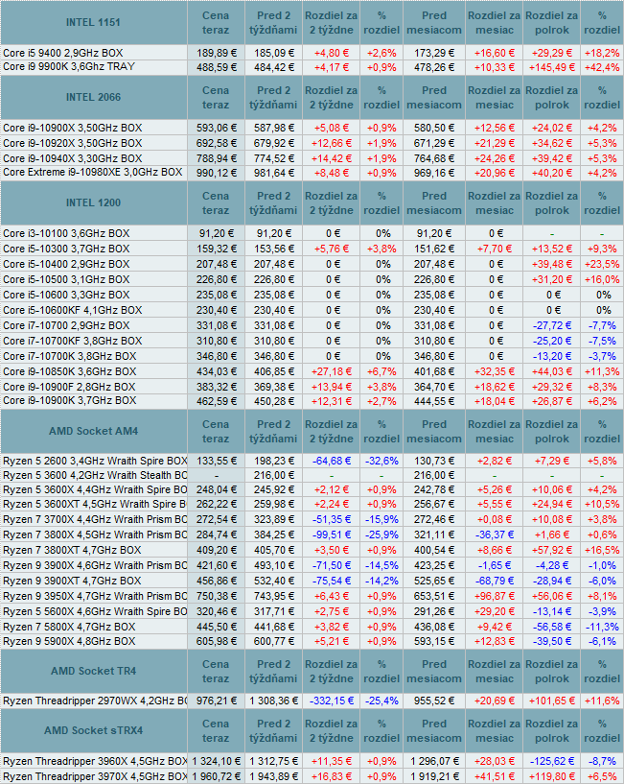624x784 pixels.
Task: Select Ryzen 5 2600 3,4GHz Wraith Spire name
Action: coord(95,461)
